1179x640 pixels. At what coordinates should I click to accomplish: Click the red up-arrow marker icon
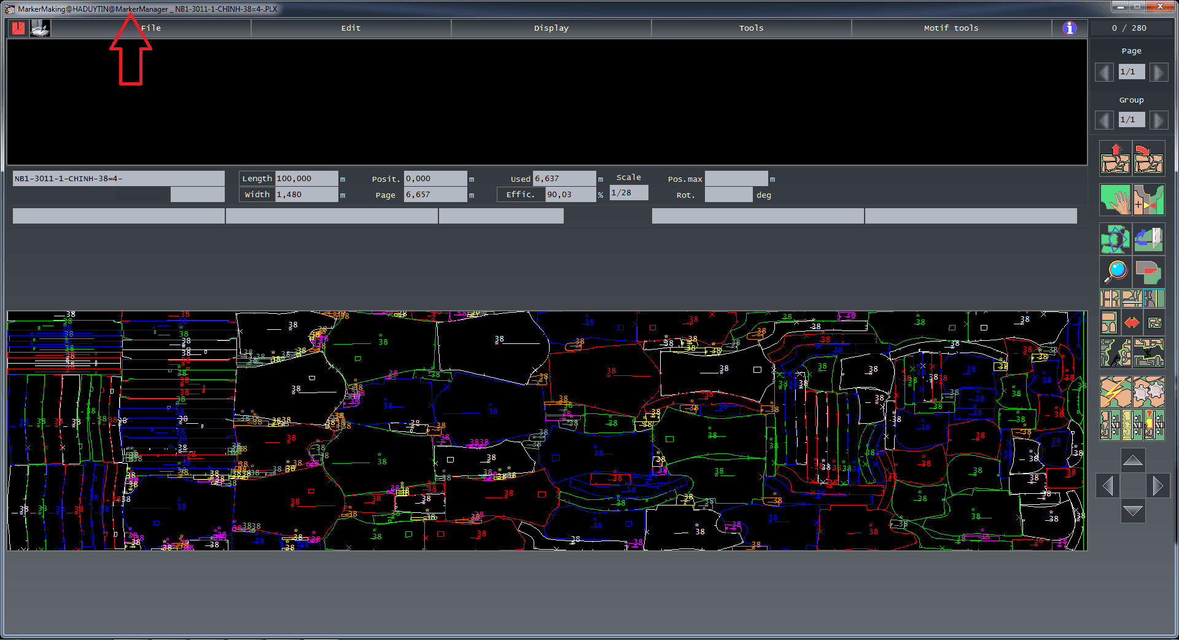[1115, 158]
